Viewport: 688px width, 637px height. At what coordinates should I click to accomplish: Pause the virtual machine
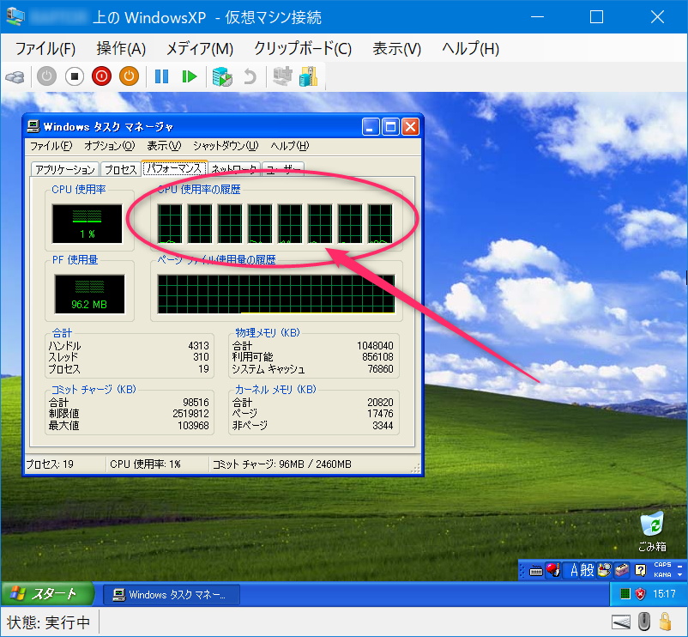(161, 76)
